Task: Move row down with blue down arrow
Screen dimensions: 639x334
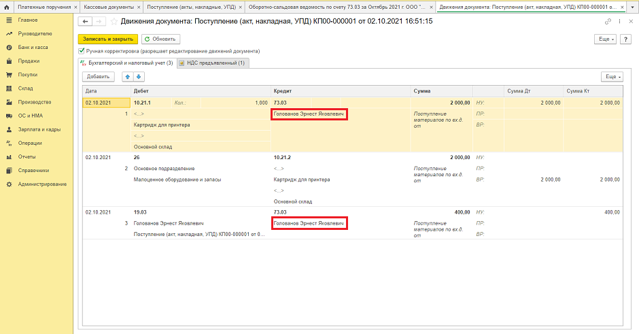Action: pyautogui.click(x=139, y=77)
